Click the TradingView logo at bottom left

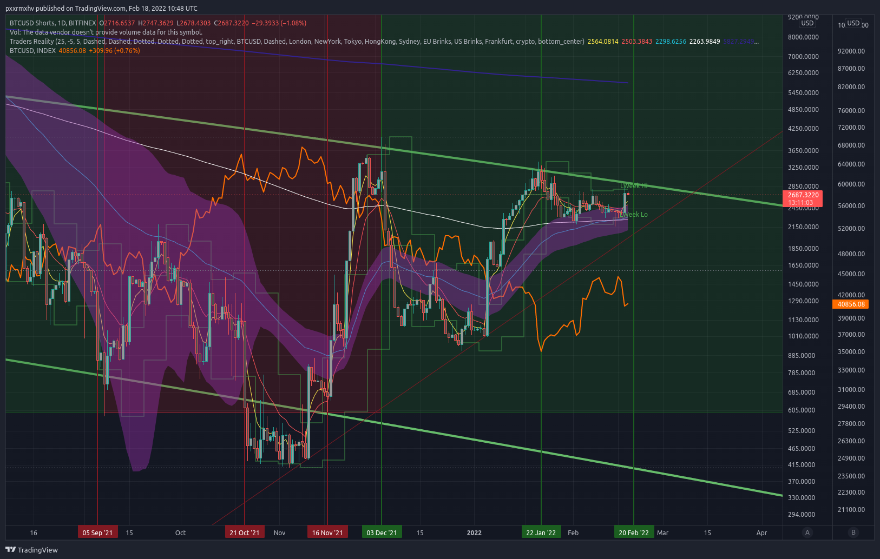[31, 550]
